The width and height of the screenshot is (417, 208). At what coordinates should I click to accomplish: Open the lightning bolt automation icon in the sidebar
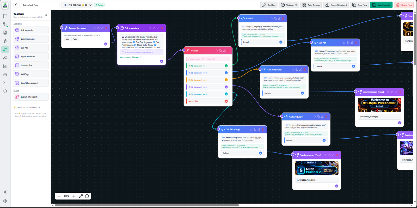[5, 41]
